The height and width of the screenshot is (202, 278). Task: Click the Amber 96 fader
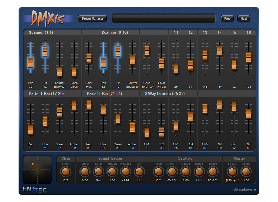(x=74, y=105)
